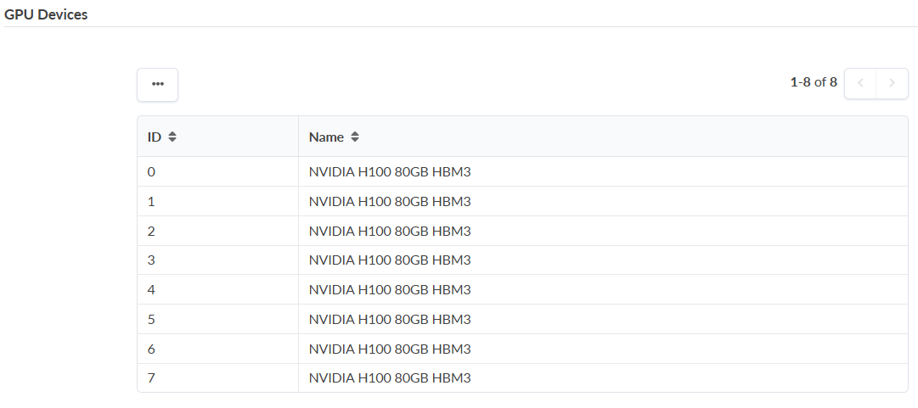Image resolution: width=918 pixels, height=408 pixels.
Task: Click the sort arrows beside Name
Action: [355, 137]
